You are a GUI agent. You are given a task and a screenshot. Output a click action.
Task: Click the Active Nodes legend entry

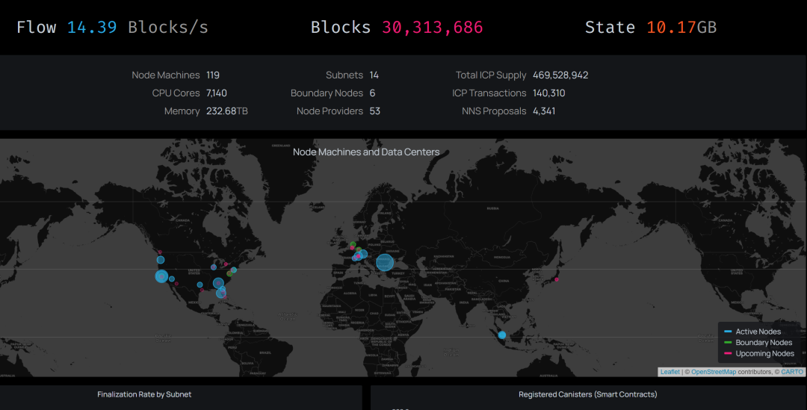click(x=758, y=332)
